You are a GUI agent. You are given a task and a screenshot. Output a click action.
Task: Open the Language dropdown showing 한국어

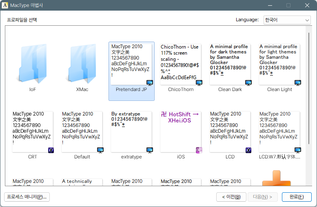point(287,20)
